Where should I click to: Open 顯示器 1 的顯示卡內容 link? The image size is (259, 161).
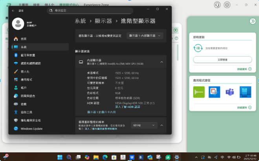click(x=101, y=112)
